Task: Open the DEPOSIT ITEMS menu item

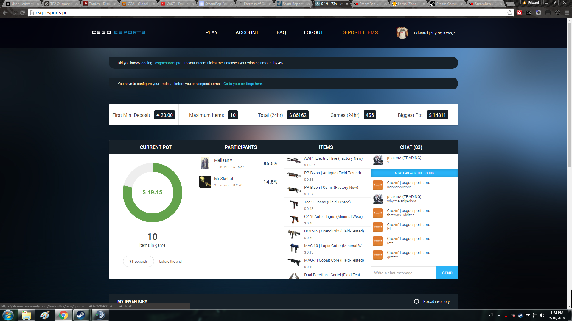Action: (x=359, y=32)
